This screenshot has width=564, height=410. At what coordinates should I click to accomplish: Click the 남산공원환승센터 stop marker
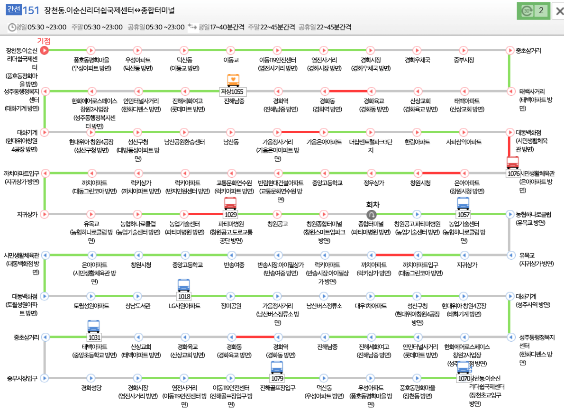(x=184, y=132)
